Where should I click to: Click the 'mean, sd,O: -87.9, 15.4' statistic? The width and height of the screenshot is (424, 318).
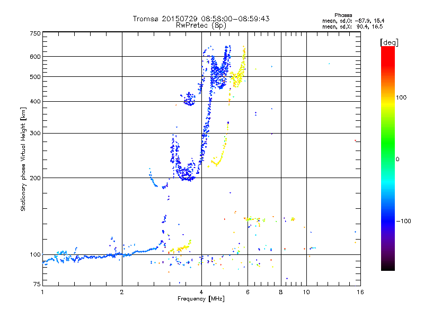353,21
